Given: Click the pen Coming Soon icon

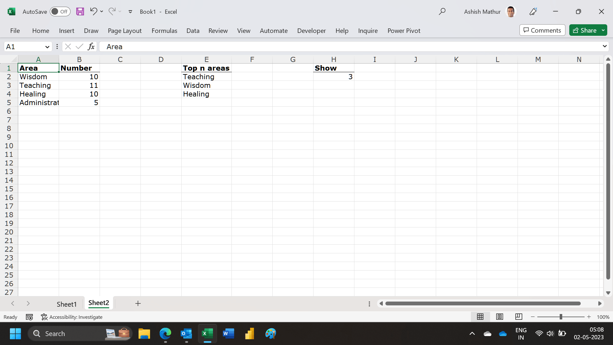Looking at the screenshot, I should (533, 11).
